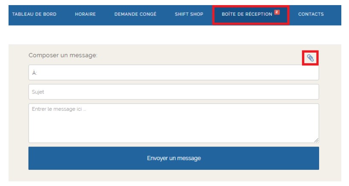Focus the À recipient field
This screenshot has width=349, height=186.
click(174, 73)
